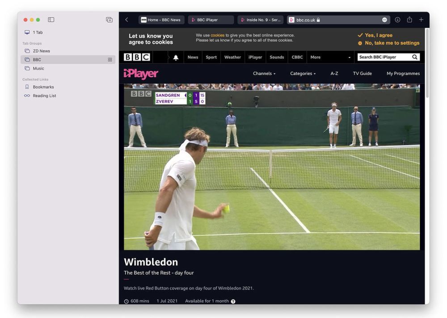This screenshot has width=447, height=318.
Task: Open iPlayer in BBC navigation
Action: [x=255, y=57]
